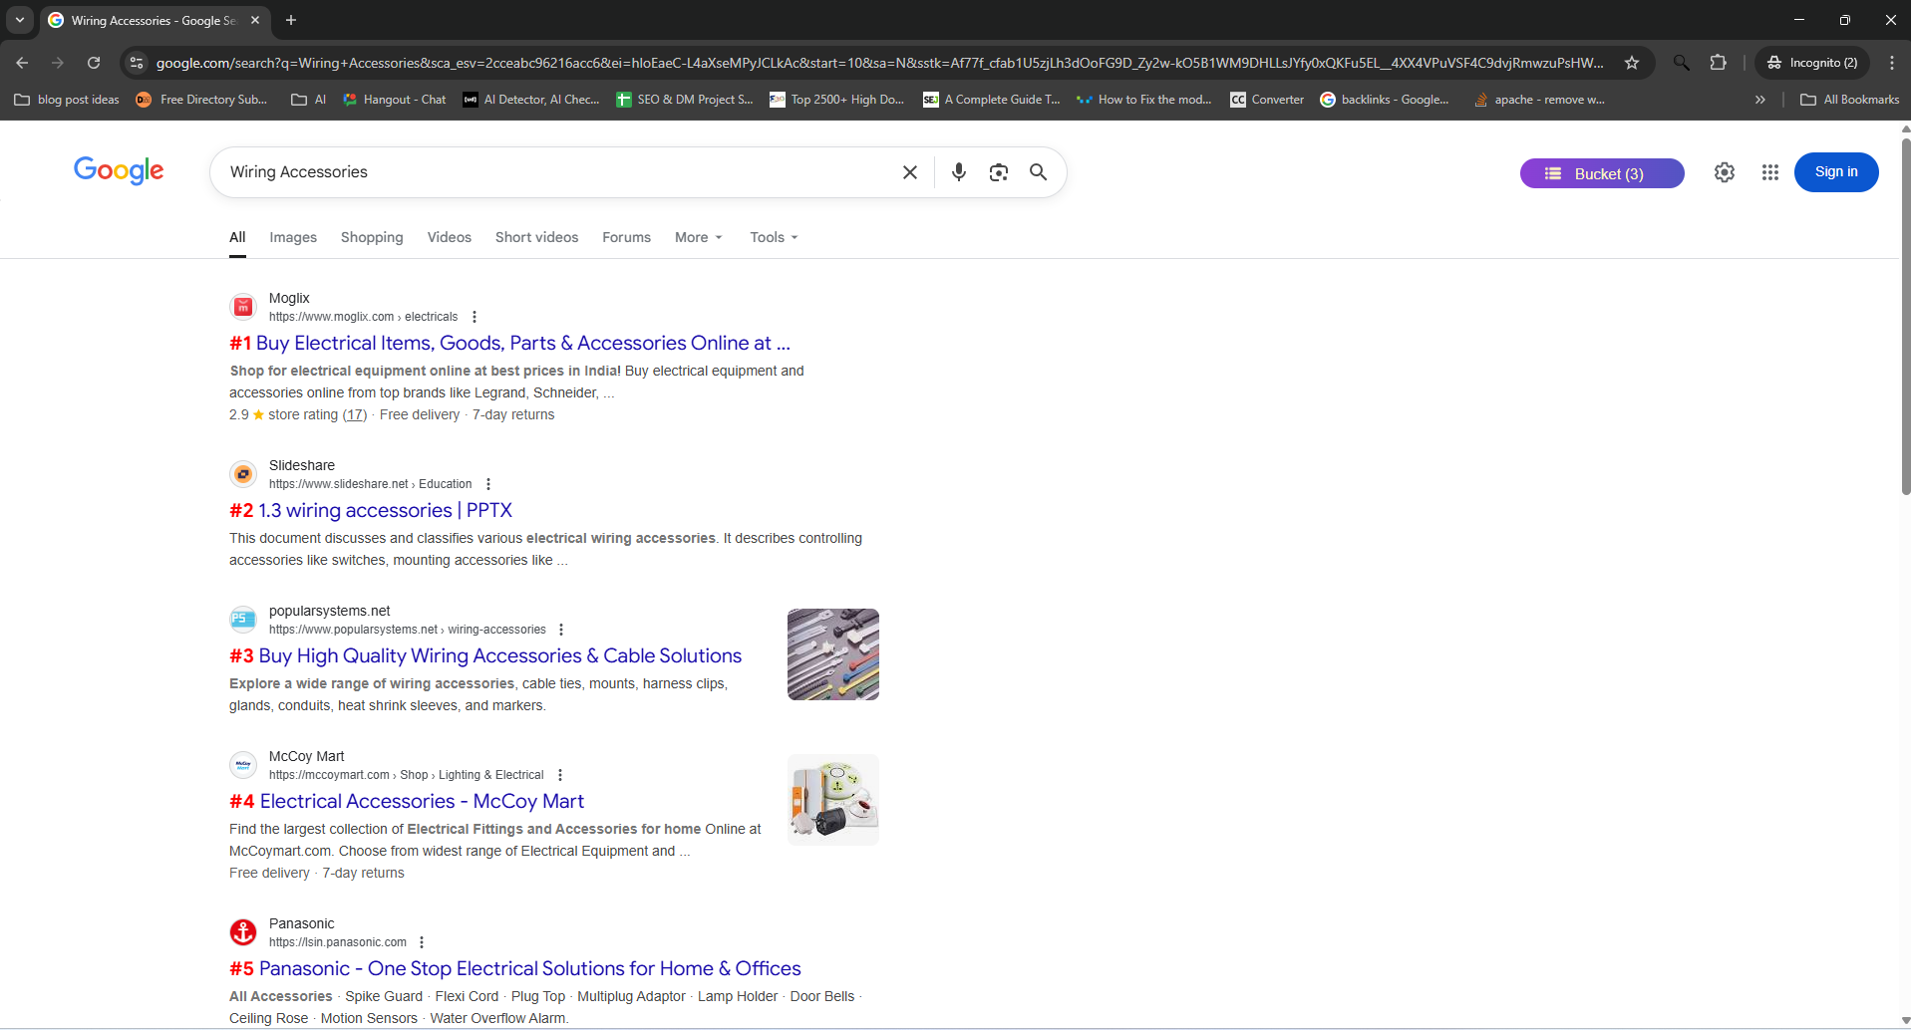Viewport: 1911px width, 1030px height.
Task: Click the magnifying glass search button
Action: [1038, 172]
